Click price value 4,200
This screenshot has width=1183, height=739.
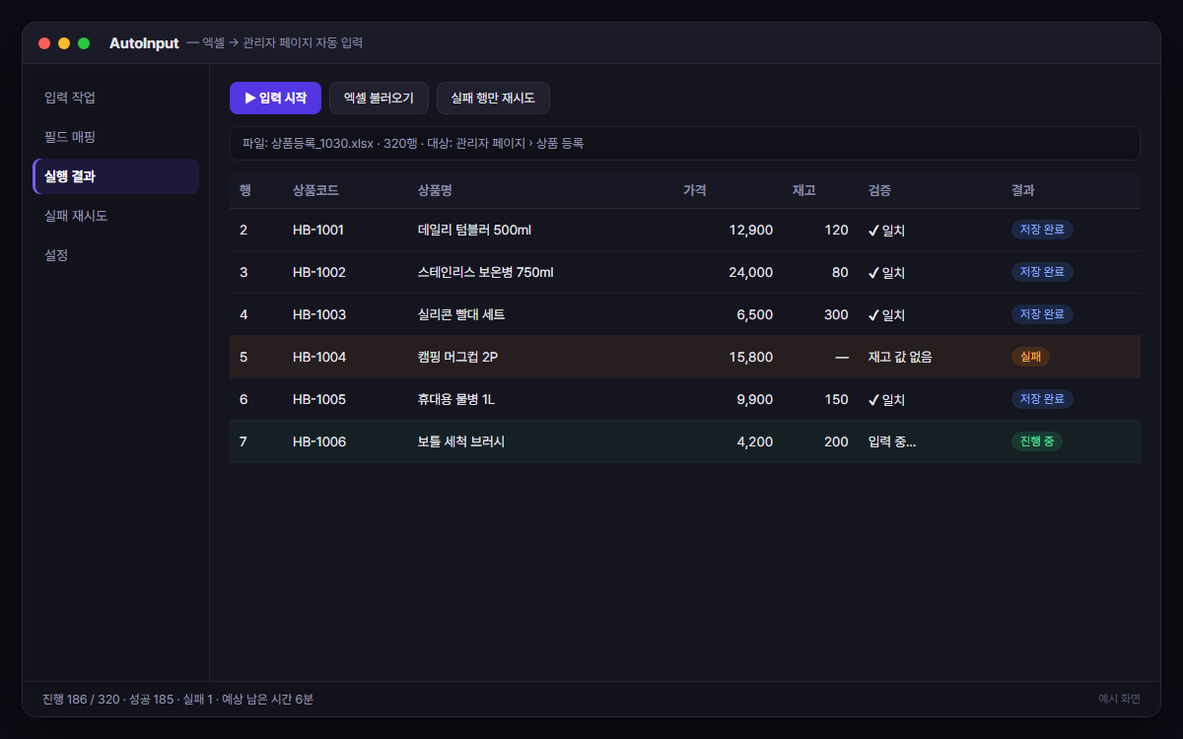[x=755, y=441]
